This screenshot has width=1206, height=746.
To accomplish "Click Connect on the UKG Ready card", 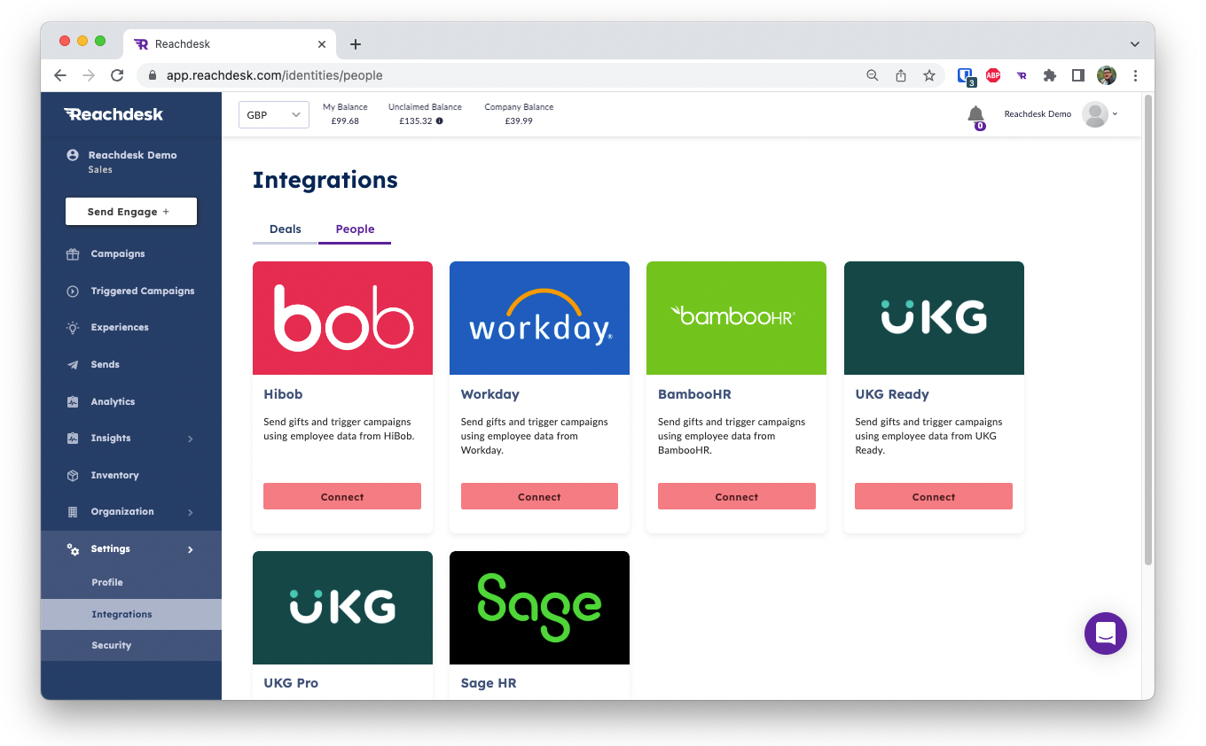I will (x=934, y=496).
